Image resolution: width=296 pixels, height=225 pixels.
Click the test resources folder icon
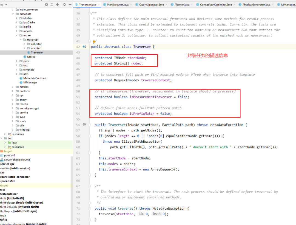(9, 147)
